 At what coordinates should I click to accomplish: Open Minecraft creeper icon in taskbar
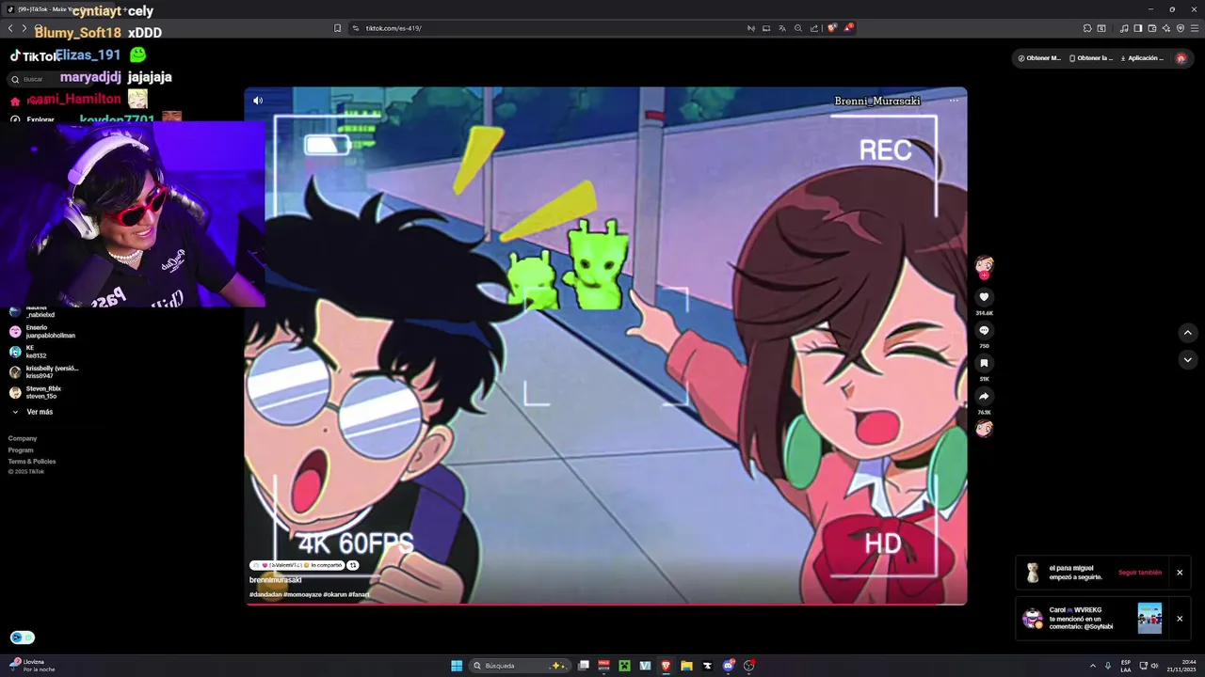click(x=624, y=666)
